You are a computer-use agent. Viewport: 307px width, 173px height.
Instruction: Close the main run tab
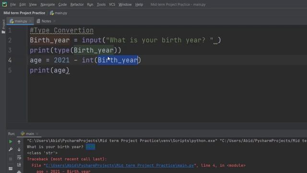point(37,134)
